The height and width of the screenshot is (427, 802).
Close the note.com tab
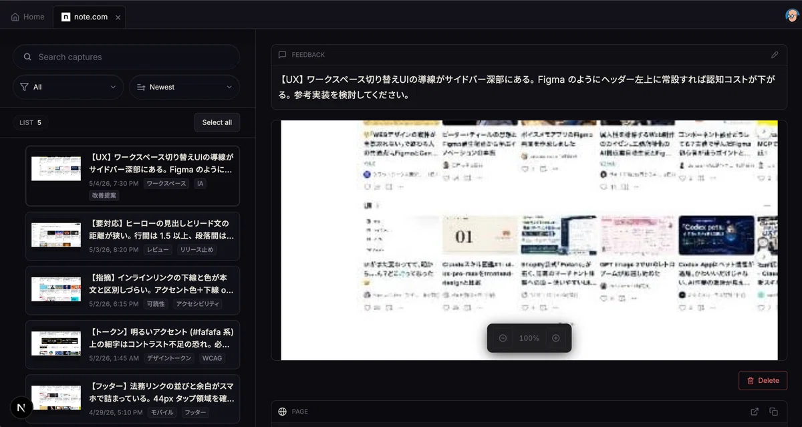[x=118, y=17]
